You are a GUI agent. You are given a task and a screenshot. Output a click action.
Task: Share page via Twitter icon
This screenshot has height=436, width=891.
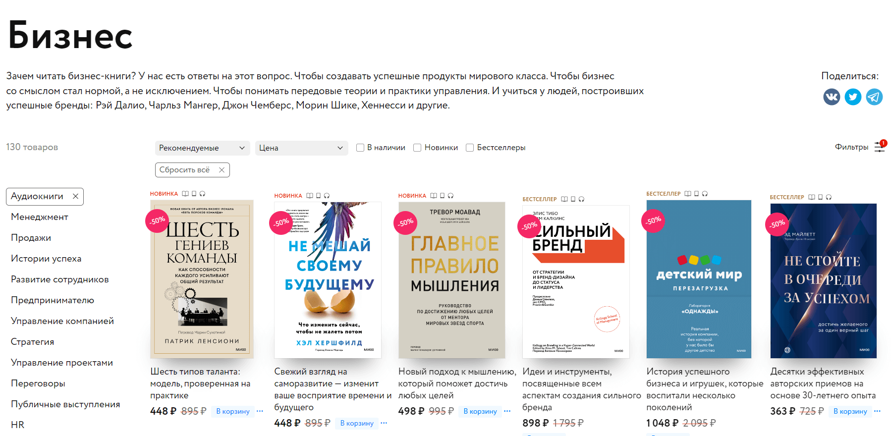point(853,97)
